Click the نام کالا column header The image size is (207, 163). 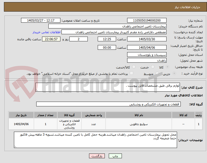[x=139, y=115]
